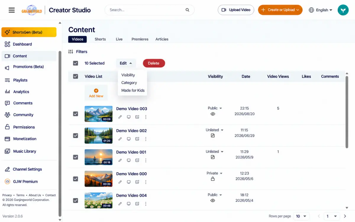The height and width of the screenshot is (222, 355).
Task: Uncheck Demo Video 001 checkbox
Action: click(x=75, y=157)
